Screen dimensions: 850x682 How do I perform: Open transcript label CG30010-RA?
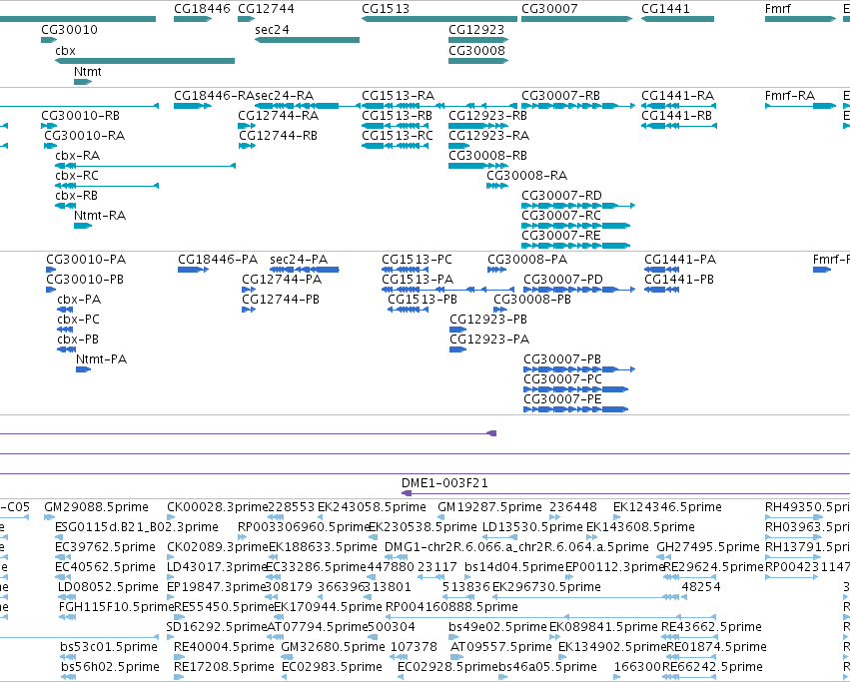[85, 136]
